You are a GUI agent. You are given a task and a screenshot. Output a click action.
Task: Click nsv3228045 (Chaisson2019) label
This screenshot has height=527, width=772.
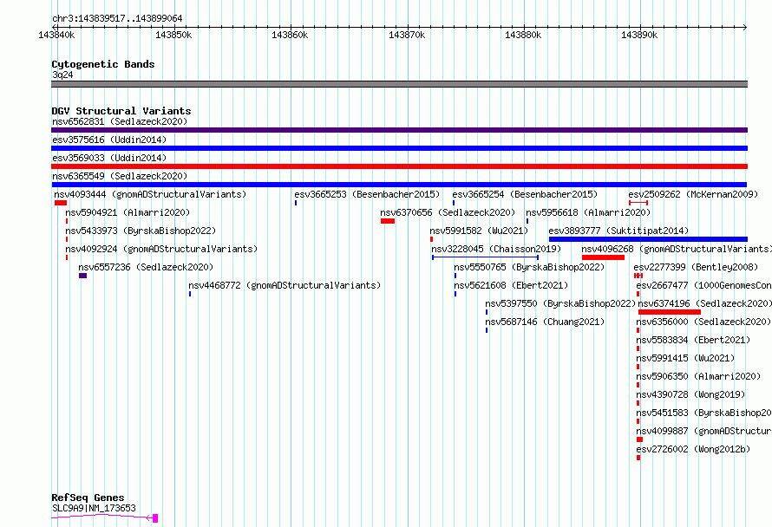pyautogui.click(x=496, y=249)
